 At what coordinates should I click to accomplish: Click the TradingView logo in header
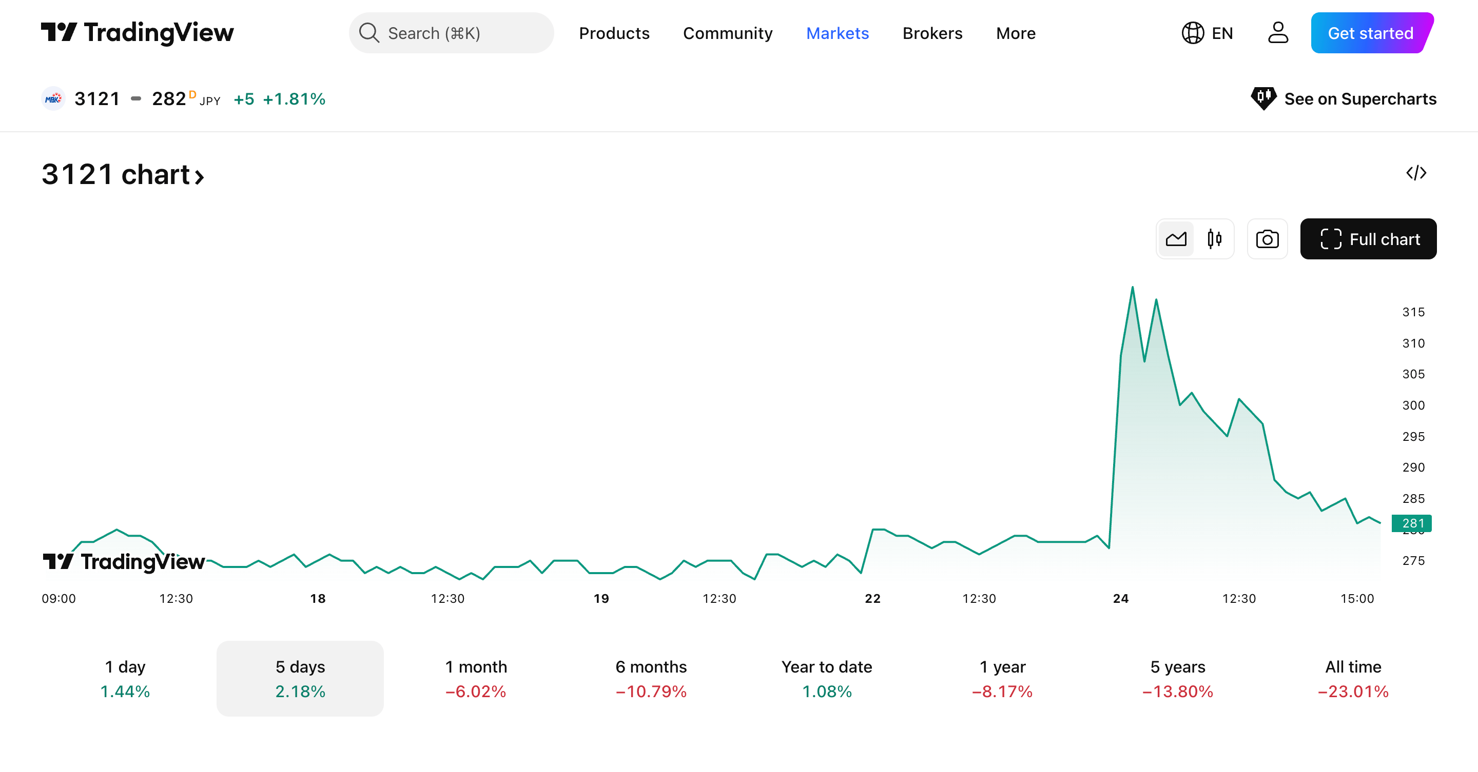coord(137,33)
